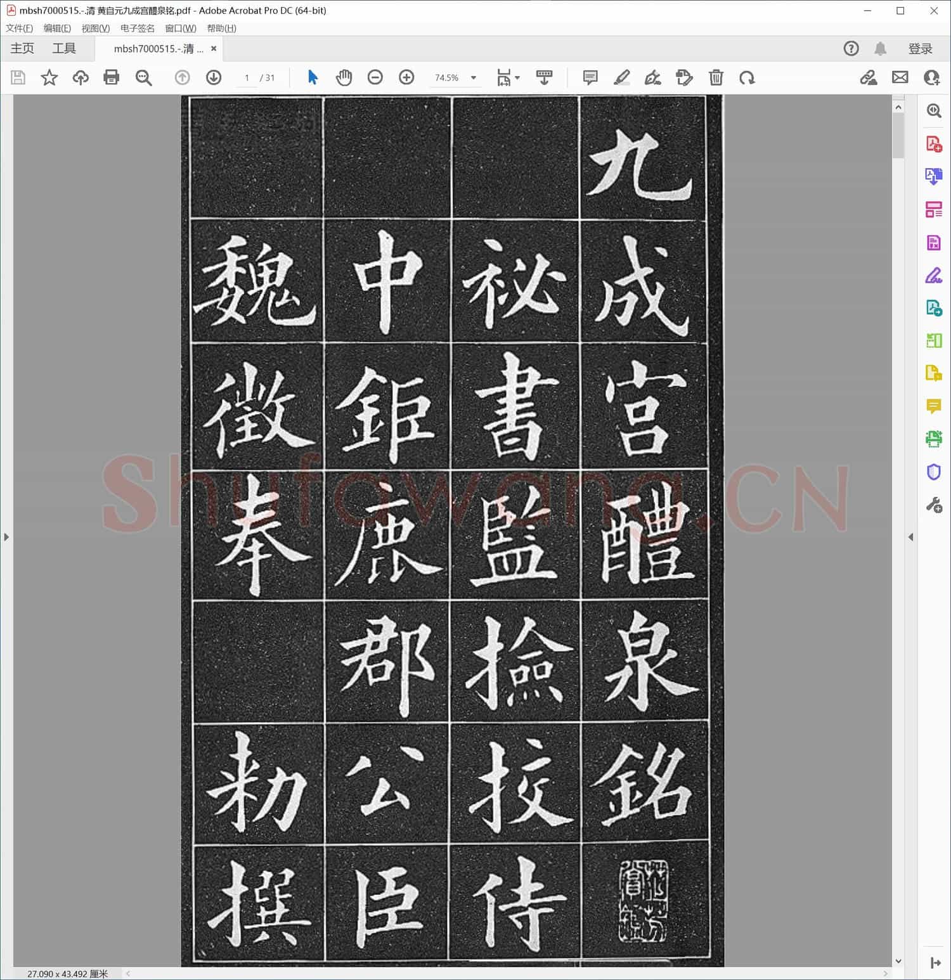Switch to the 工具 tab
Image resolution: width=951 pixels, height=980 pixels.
63,48
